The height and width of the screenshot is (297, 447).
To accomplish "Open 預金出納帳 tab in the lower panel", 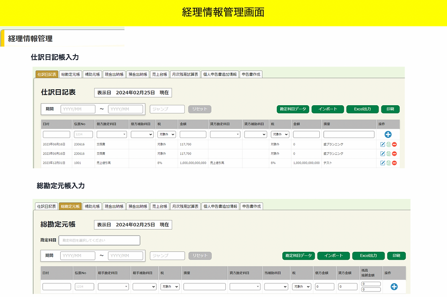I will [x=138, y=206].
